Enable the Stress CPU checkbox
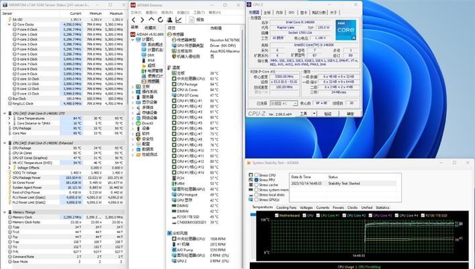This screenshot has height=269, width=475. [257, 175]
